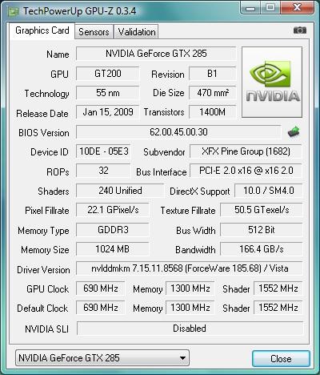Image resolution: width=320 pixels, height=375 pixels.
Task: Click the Bus Width field 512 Bit
Action: 262,230
